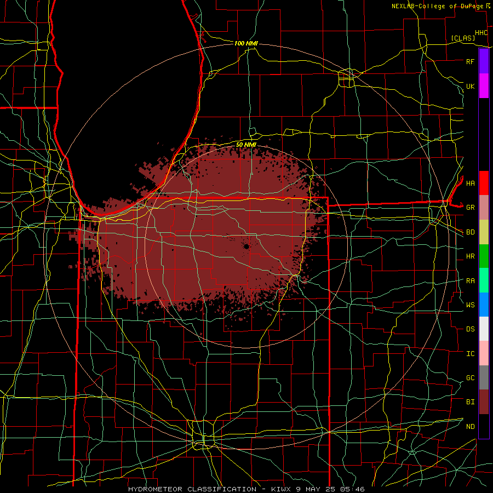This screenshot has height=493, width=493.
Task: Click the ND legend label
Action: tap(470, 427)
